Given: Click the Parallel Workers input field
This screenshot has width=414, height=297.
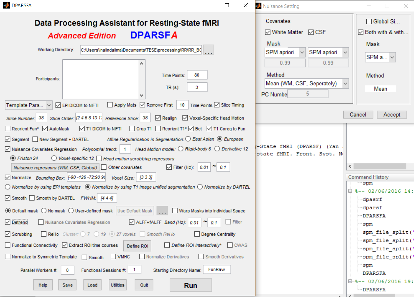Looking at the screenshot, I should 67,270.
